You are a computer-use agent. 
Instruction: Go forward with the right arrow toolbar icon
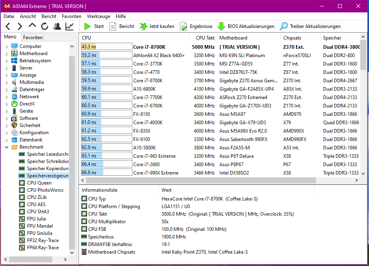[20, 26]
